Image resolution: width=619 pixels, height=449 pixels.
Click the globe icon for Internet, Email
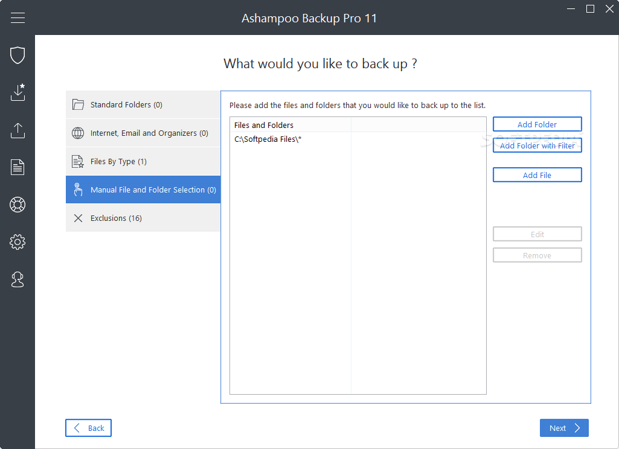[78, 133]
